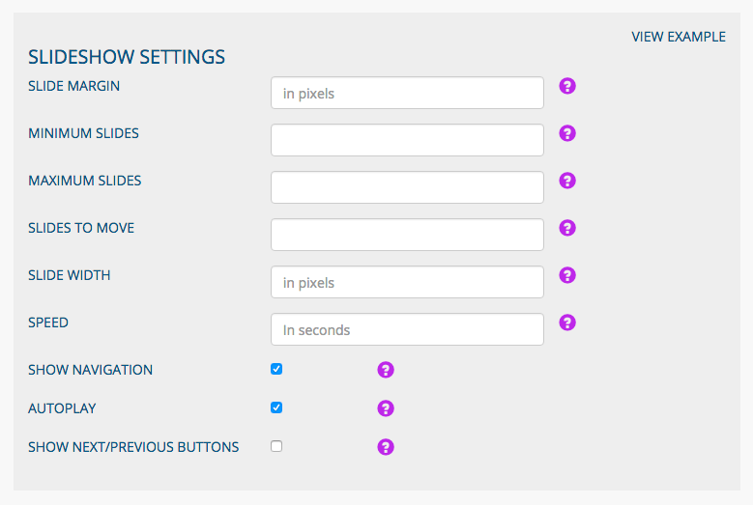Open help icon for Show Navigation
Screen dimensions: 753x505
[x=386, y=370]
